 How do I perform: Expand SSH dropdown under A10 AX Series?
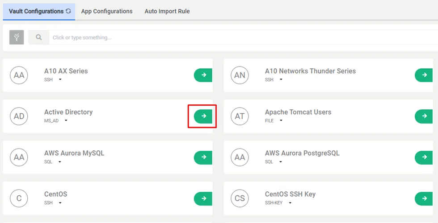point(60,80)
